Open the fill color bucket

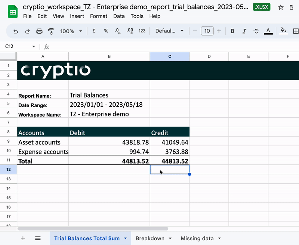tap(283, 31)
